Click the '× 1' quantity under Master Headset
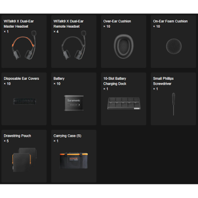198x198 pixels. pos(6,32)
